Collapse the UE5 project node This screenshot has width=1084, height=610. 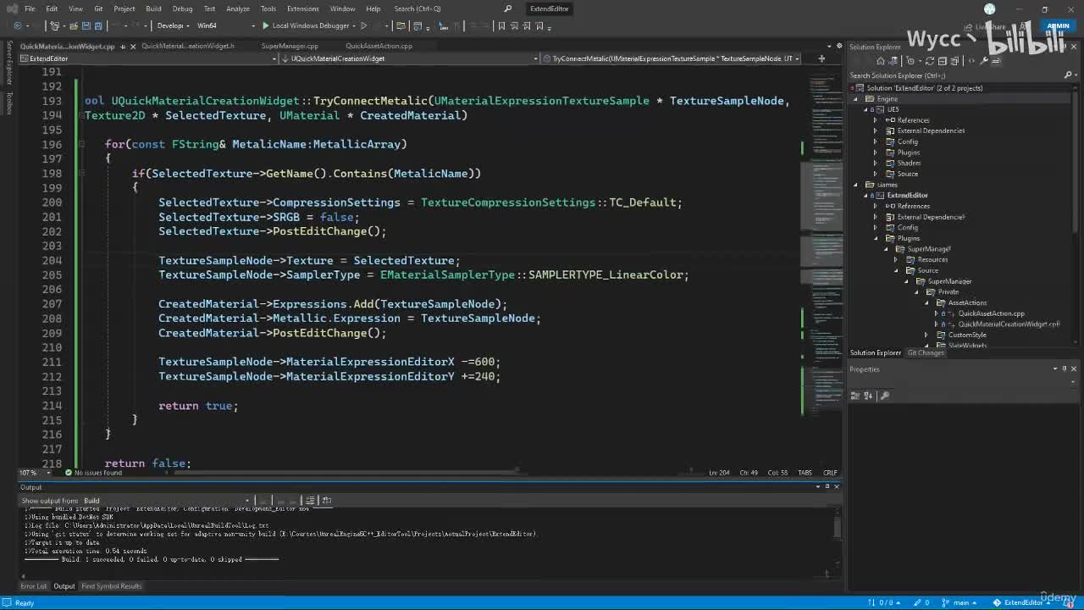[866, 109]
